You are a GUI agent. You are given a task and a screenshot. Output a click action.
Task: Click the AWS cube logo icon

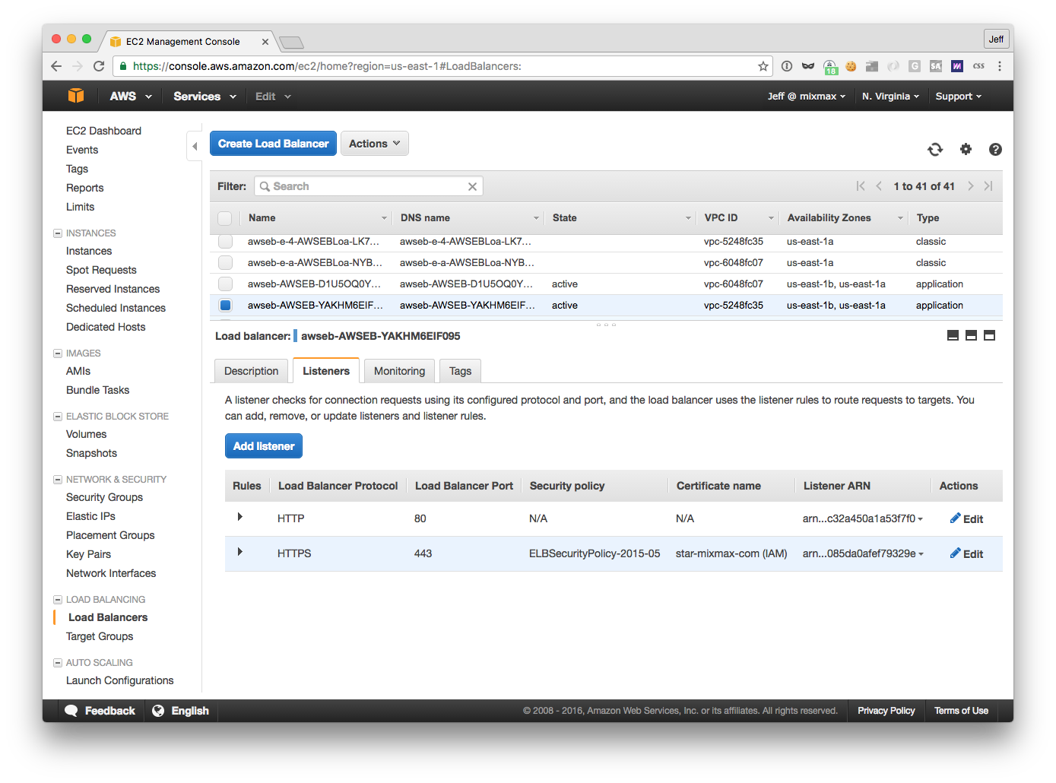pos(76,96)
